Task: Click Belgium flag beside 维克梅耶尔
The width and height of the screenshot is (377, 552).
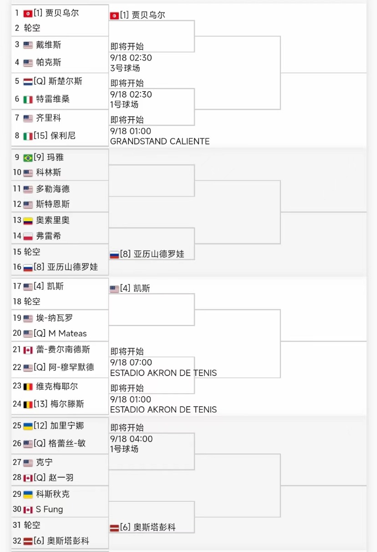Action: (x=28, y=387)
